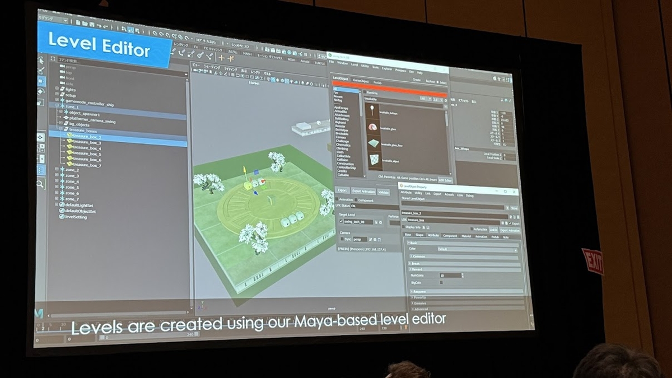This screenshot has height=378, width=672.
Task: Open the Explorer menu in level tool window
Action: (387, 68)
